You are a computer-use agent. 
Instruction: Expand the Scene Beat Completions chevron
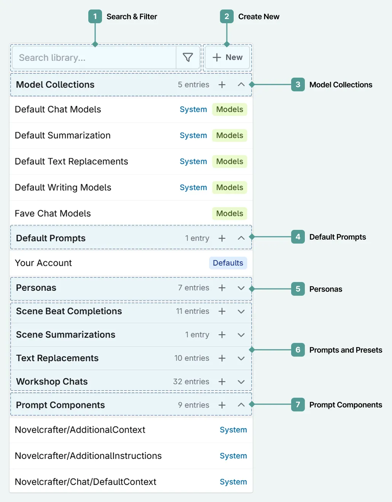point(241,311)
